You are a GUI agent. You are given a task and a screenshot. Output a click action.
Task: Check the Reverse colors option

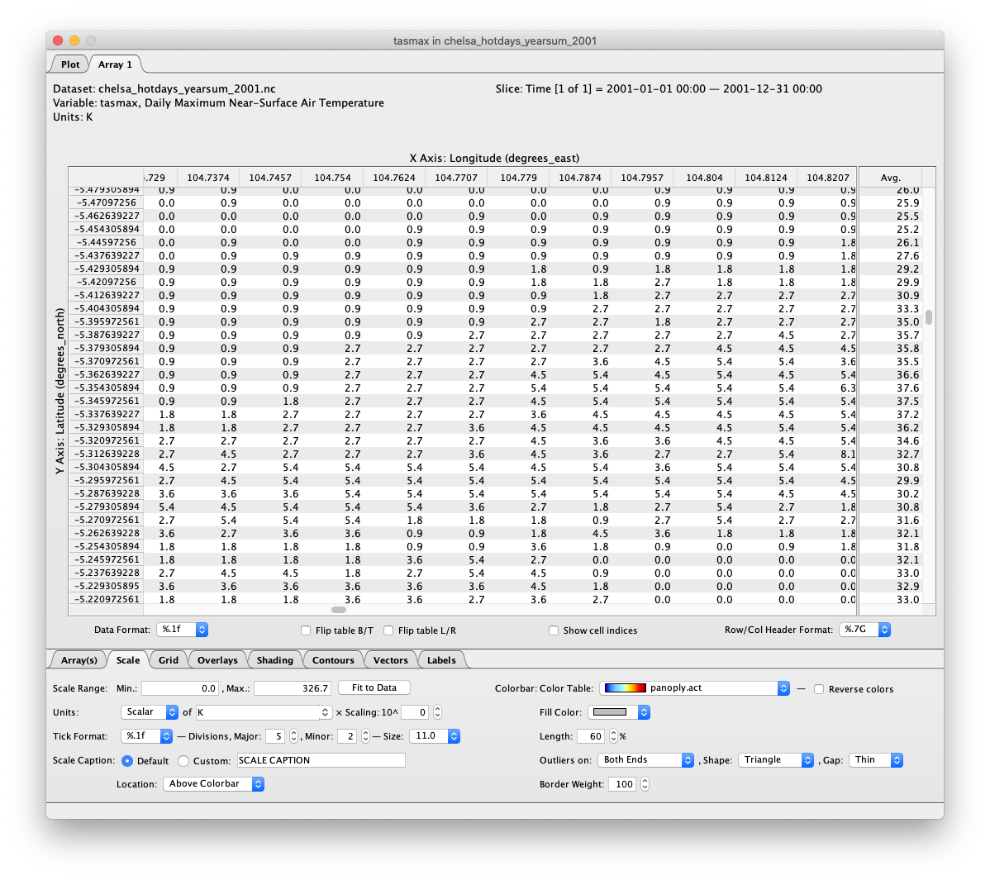[819, 689]
